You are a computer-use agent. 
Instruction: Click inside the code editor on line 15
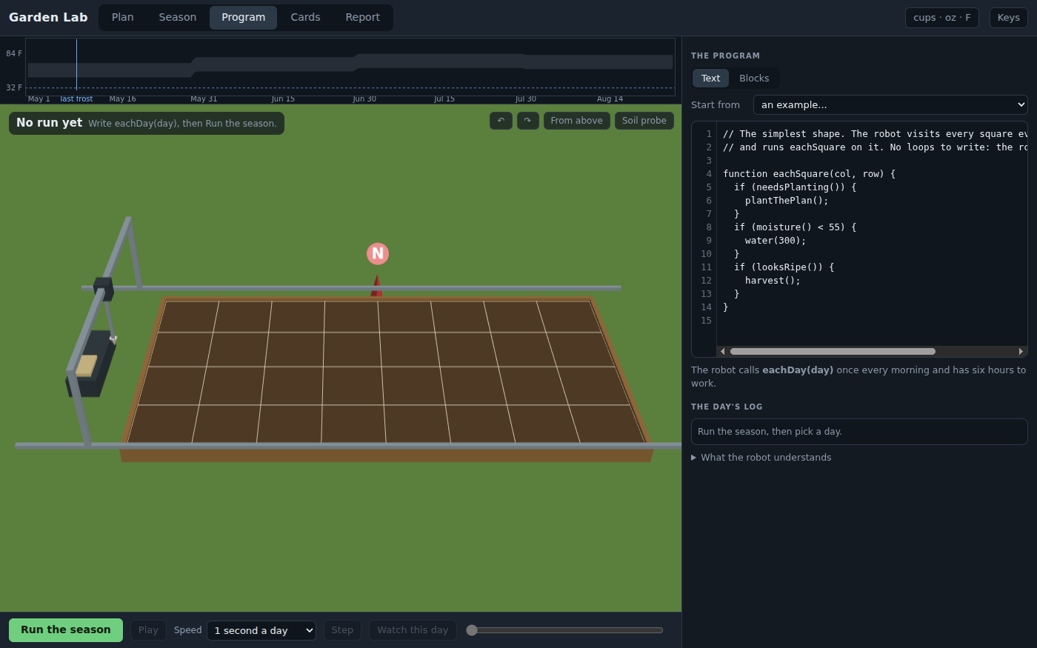871,321
